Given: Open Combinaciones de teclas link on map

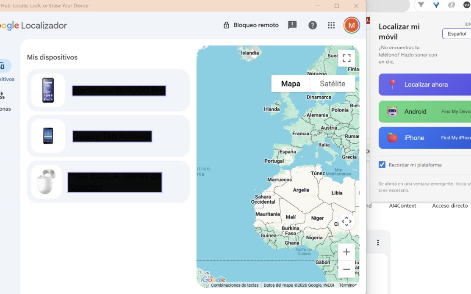Looking at the screenshot, I should tap(234, 285).
